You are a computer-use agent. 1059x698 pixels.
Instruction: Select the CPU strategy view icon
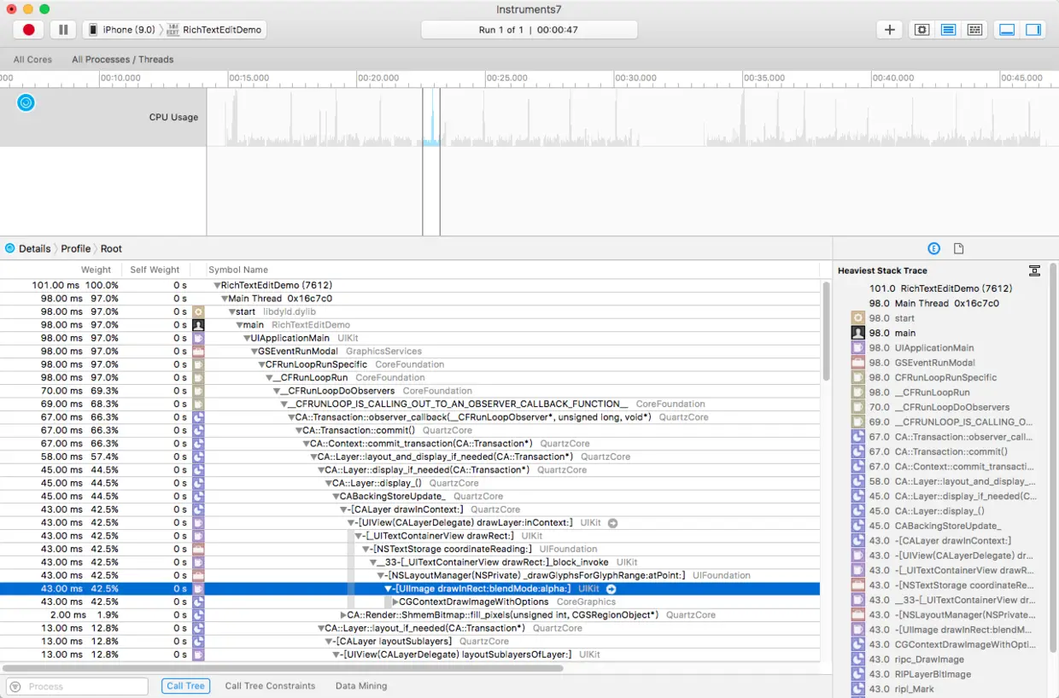pyautogui.click(x=922, y=30)
